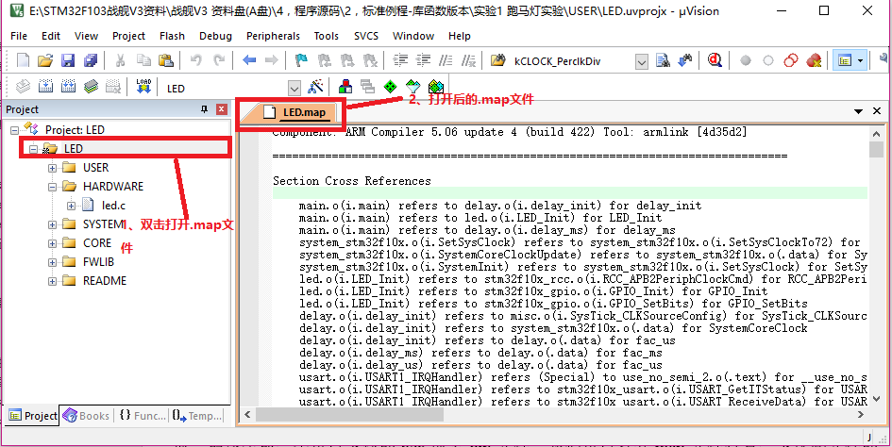The image size is (892, 447).
Task: Start the debug session with the d magnifier icon
Action: pyautogui.click(x=715, y=60)
